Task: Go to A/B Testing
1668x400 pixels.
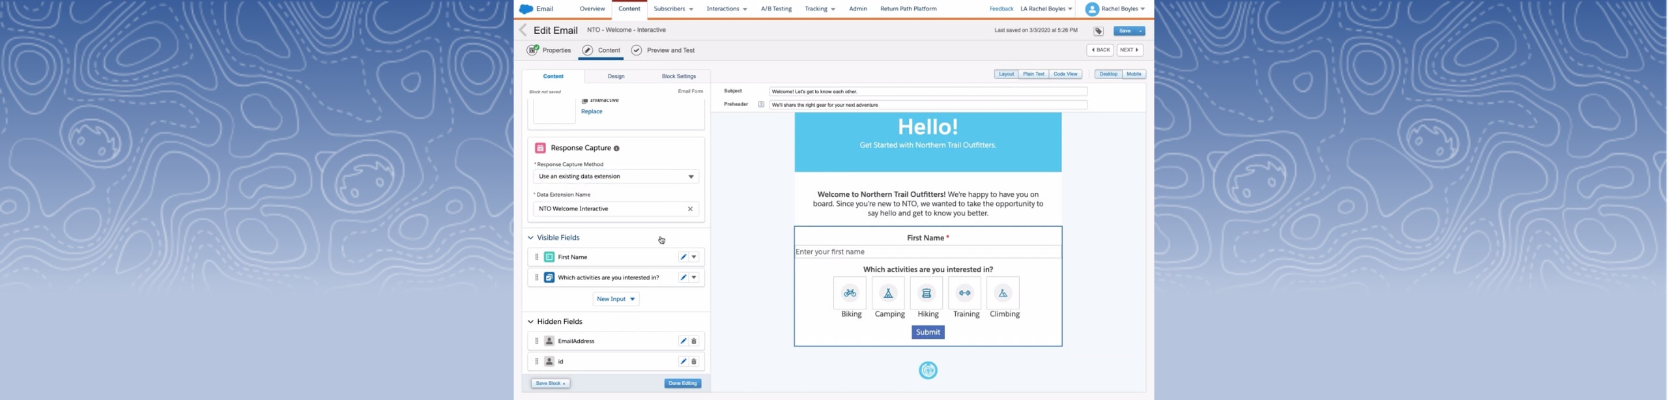Action: [776, 9]
